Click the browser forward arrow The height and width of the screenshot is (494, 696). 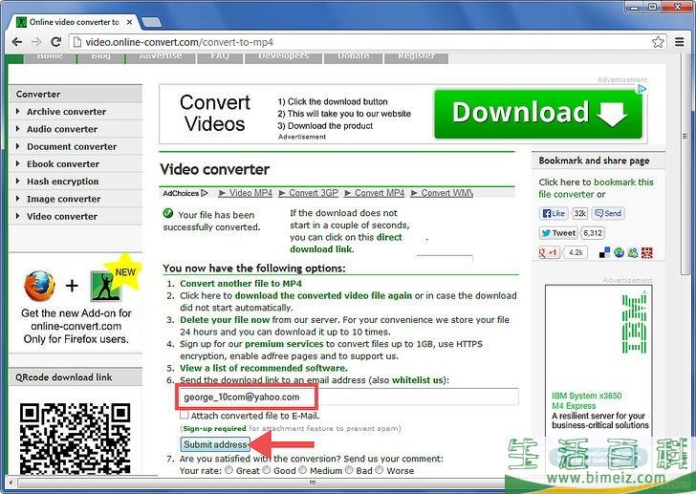click(36, 42)
